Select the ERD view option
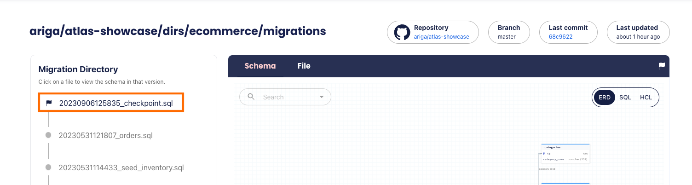 (x=605, y=98)
